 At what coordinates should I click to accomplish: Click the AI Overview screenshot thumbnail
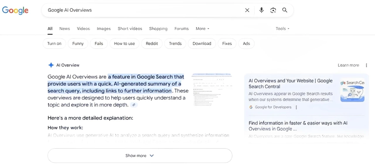pyautogui.click(x=212, y=90)
